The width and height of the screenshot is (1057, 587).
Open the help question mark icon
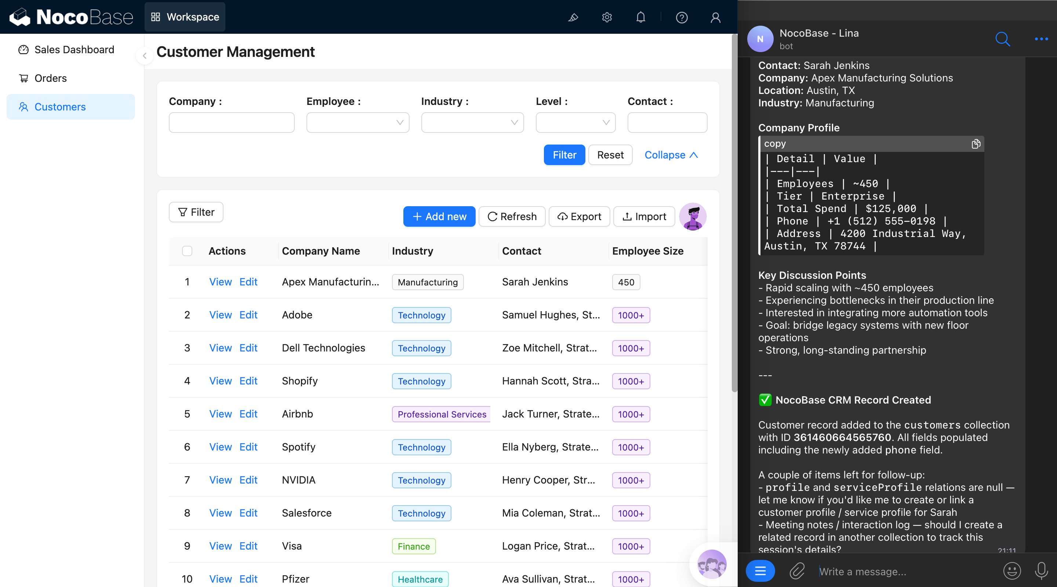pos(682,17)
